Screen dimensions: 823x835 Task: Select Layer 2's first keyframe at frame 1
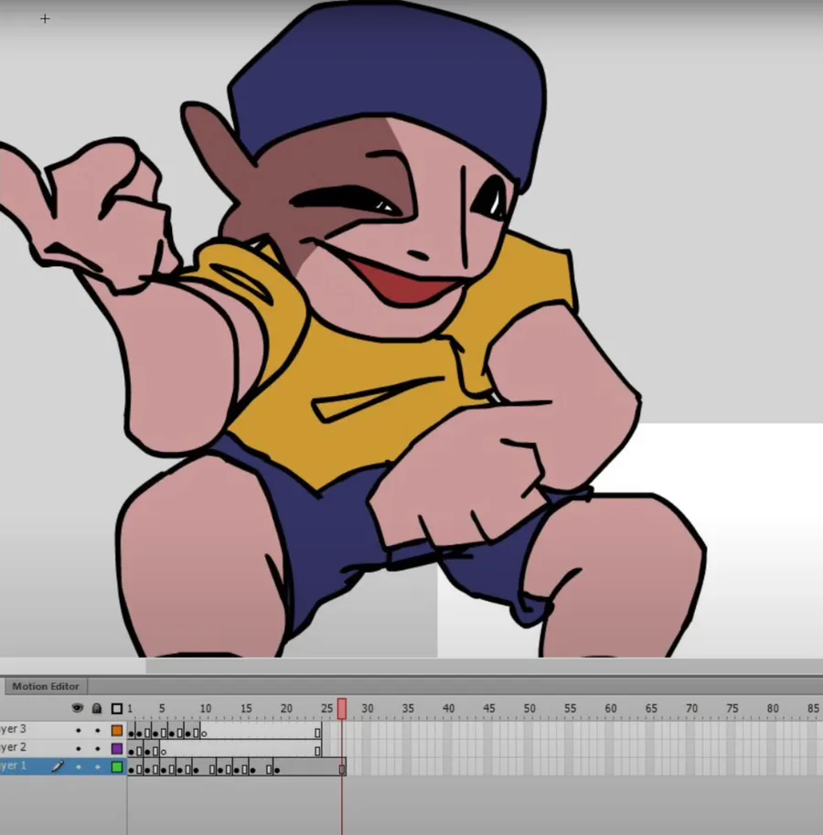(131, 752)
